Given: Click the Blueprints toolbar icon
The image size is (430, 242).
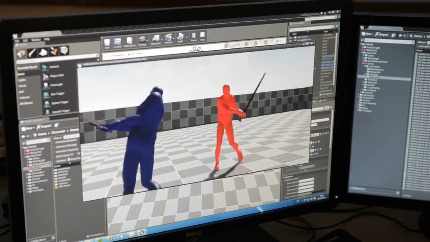Looking at the screenshot, I should pos(156,40).
